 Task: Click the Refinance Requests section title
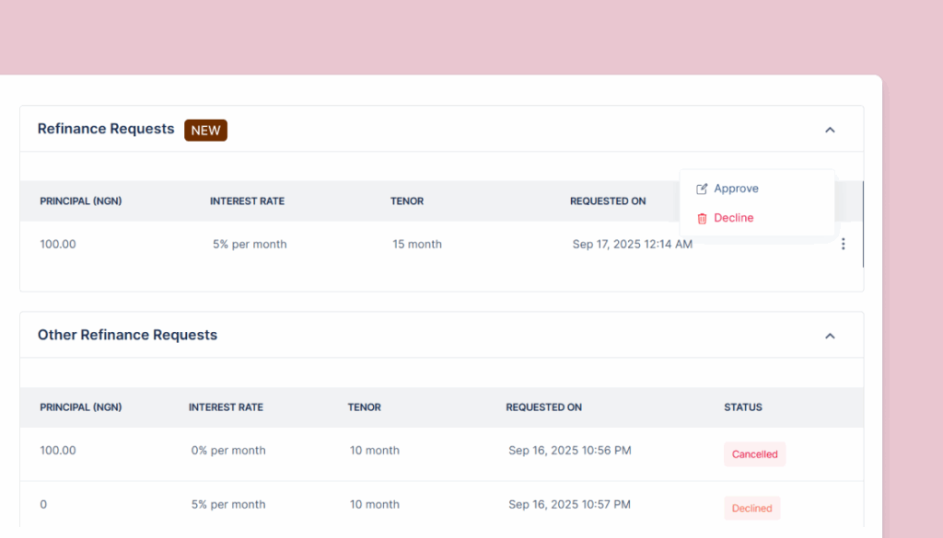coord(106,129)
